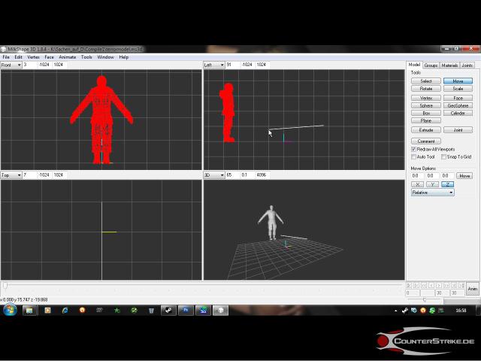
Task: Click the animation timeline slider
Action: [6, 285]
